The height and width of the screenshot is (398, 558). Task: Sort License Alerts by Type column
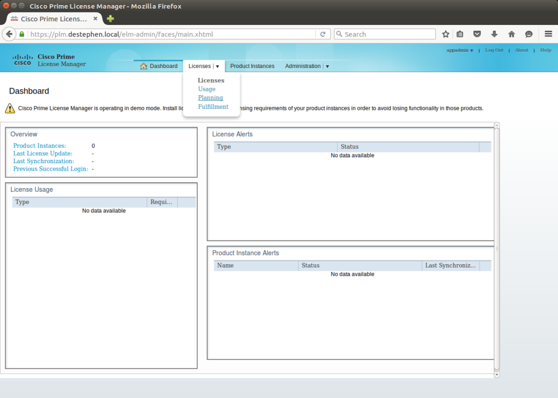[275, 147]
